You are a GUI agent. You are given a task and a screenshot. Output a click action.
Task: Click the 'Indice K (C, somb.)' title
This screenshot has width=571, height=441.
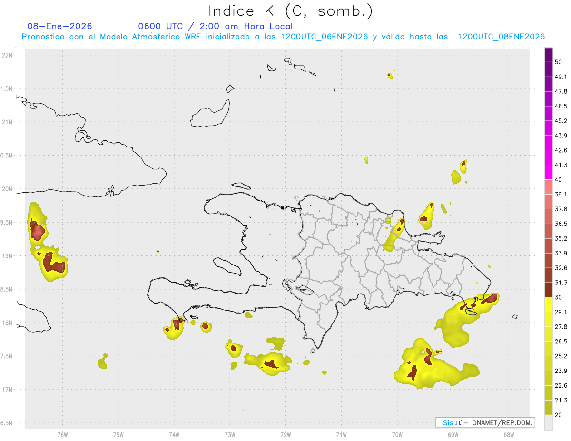[290, 11]
